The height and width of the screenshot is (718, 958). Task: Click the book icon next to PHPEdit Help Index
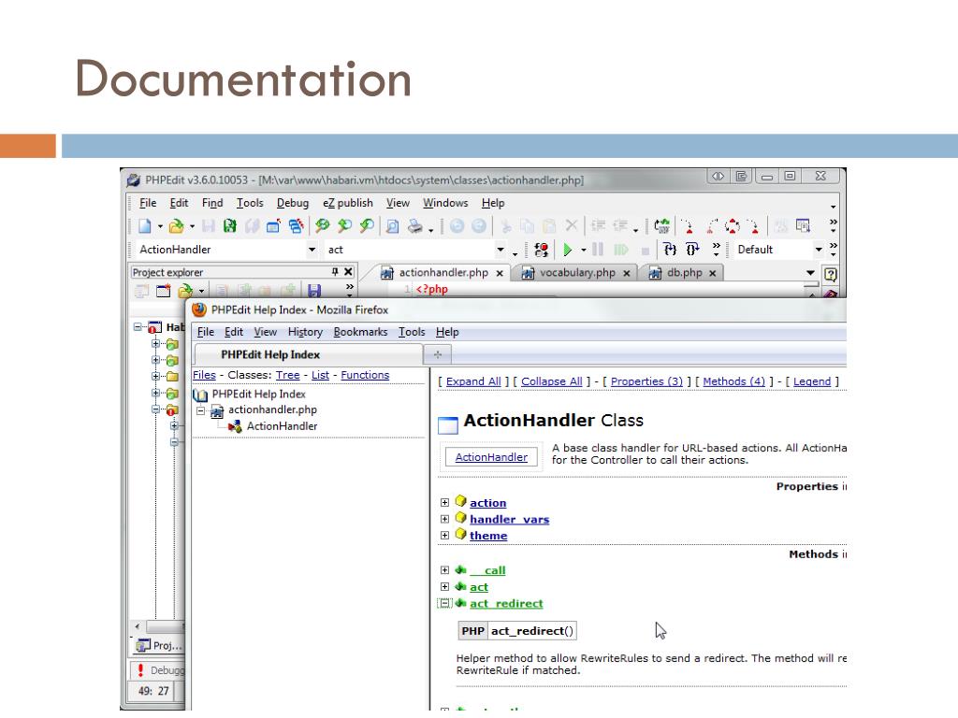click(x=200, y=395)
